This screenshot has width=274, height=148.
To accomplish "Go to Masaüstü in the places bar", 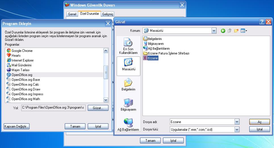I will [x=128, y=66].
